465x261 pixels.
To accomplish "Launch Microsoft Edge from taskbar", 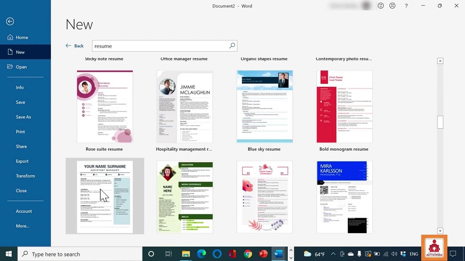I will coord(202,254).
